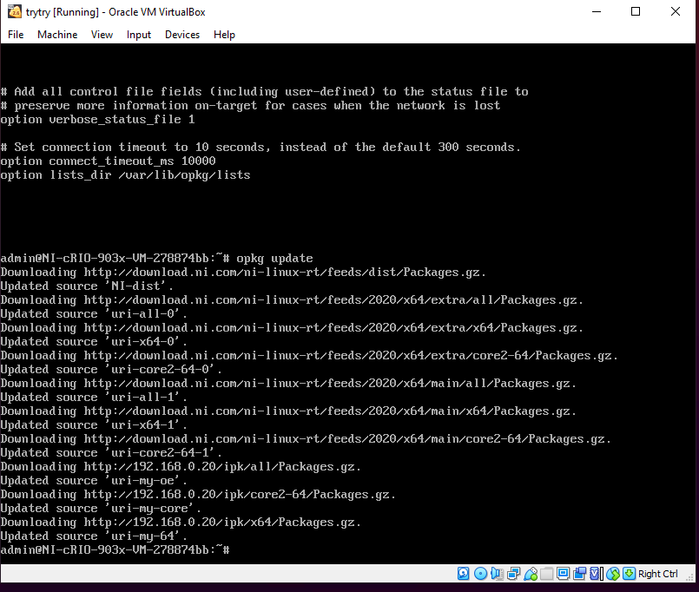Click the 192.168.0.20/ipk/core2-64/Packages.gz line
The image size is (699, 592).
(x=198, y=494)
